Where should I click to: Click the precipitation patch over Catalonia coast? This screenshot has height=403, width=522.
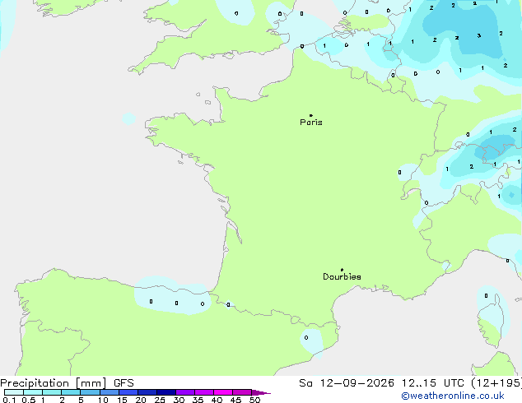[311, 342]
